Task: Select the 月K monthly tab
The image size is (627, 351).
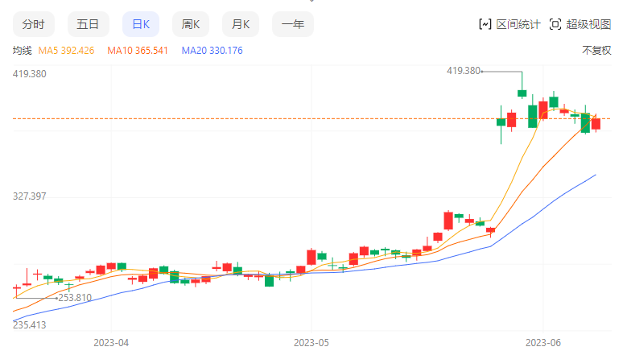Action: pyautogui.click(x=241, y=24)
